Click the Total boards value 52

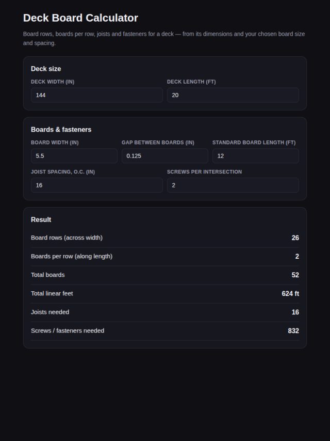coord(295,275)
